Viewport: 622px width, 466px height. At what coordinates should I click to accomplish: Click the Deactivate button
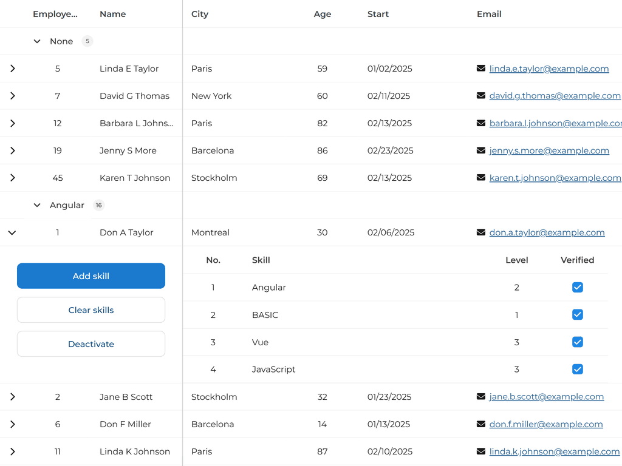coord(91,343)
